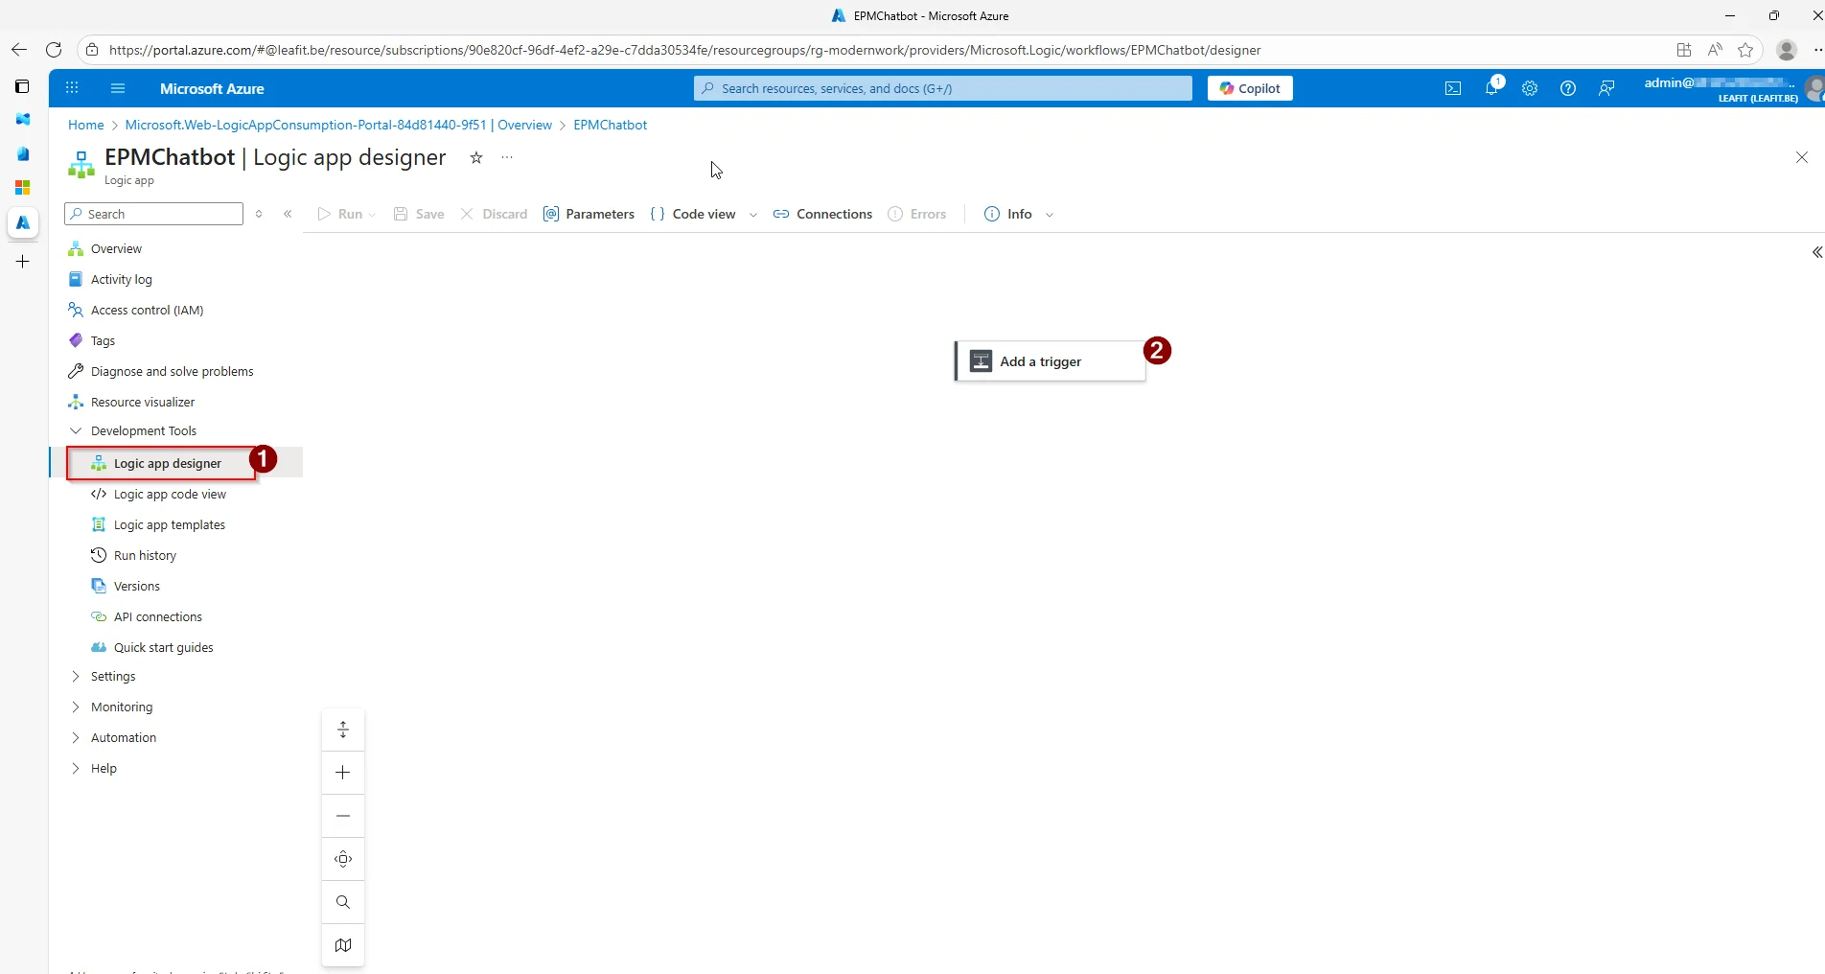Screen dimensions: 1825x974
Task: Collapse the left navigation menu chevrons
Action: click(x=288, y=214)
